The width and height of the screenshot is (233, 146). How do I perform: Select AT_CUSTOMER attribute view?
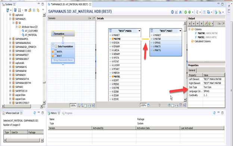point(31,31)
